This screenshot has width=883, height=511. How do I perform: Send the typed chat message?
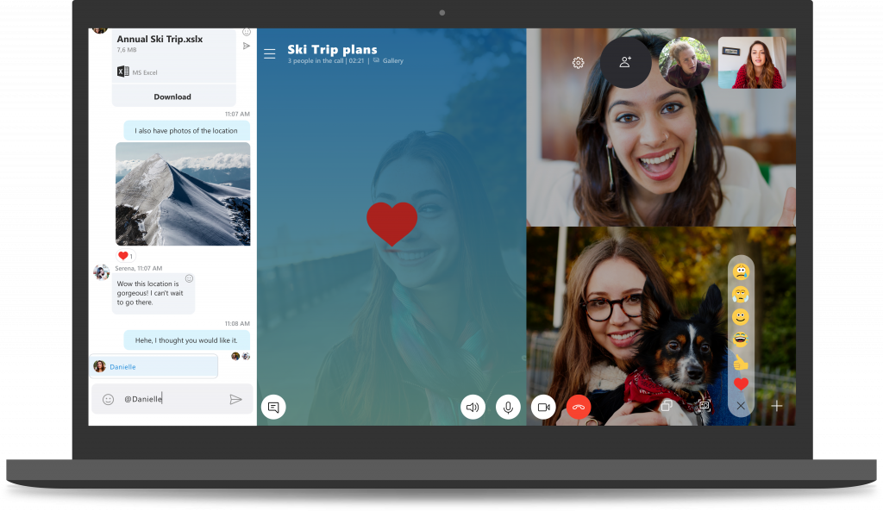pos(235,399)
